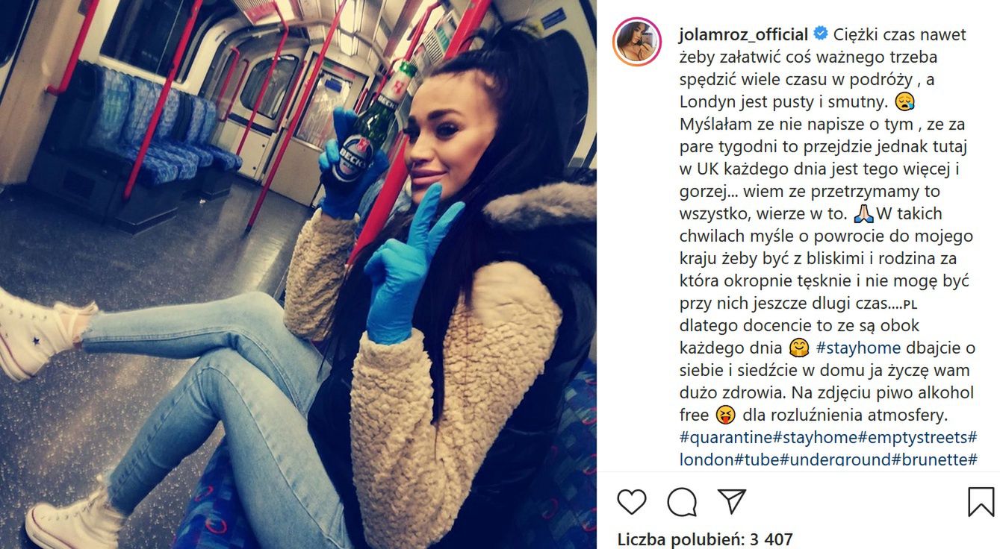Click the tongue-out emoji after 'free'
This screenshot has width=1000, height=549.
pos(726,415)
